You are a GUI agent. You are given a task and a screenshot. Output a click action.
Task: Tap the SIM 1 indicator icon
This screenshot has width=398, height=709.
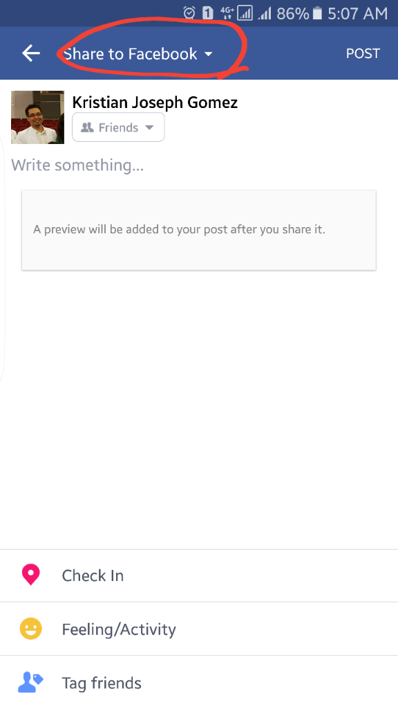coord(207,13)
